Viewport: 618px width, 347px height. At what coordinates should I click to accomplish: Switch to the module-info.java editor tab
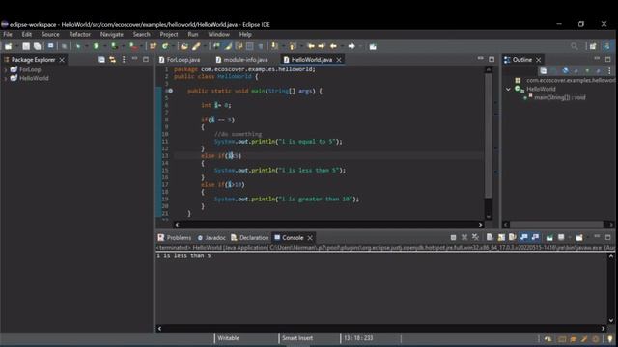click(242, 60)
